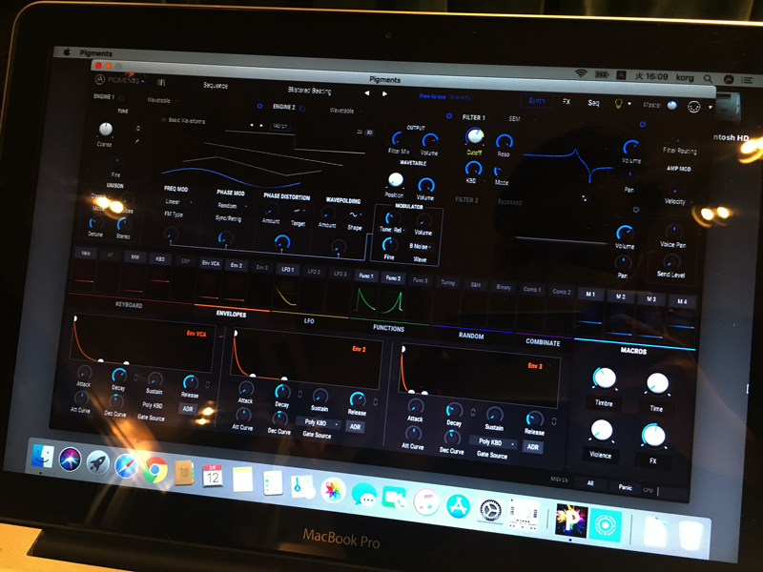
Task: Open Finder from the Dock
Action: point(43,457)
